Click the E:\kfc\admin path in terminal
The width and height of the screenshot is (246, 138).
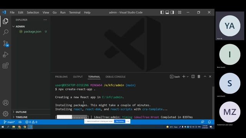tap(112, 97)
